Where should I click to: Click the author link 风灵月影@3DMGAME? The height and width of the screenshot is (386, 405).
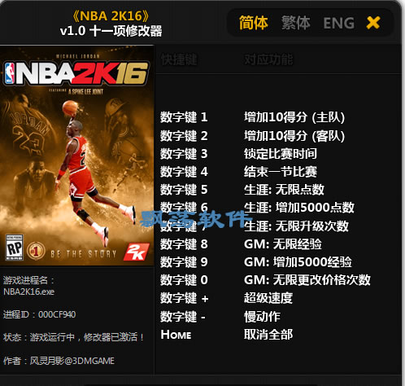coord(72,361)
